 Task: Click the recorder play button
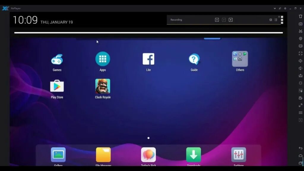click(x=224, y=20)
